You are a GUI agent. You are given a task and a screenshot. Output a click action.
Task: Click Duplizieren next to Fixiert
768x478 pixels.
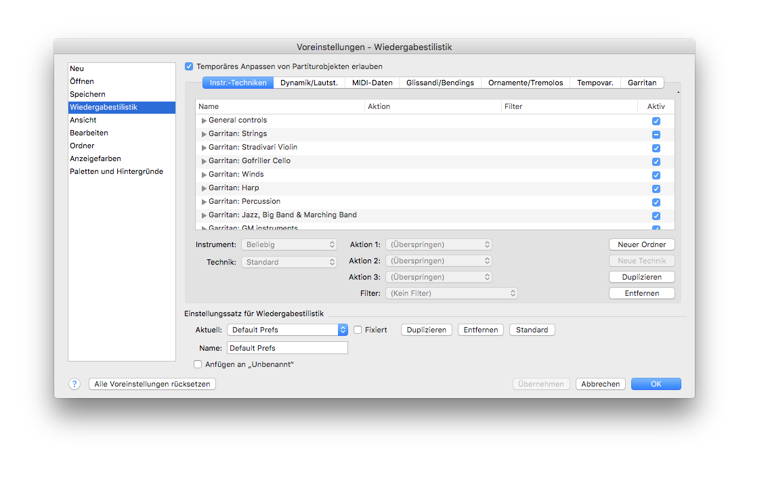coord(427,330)
